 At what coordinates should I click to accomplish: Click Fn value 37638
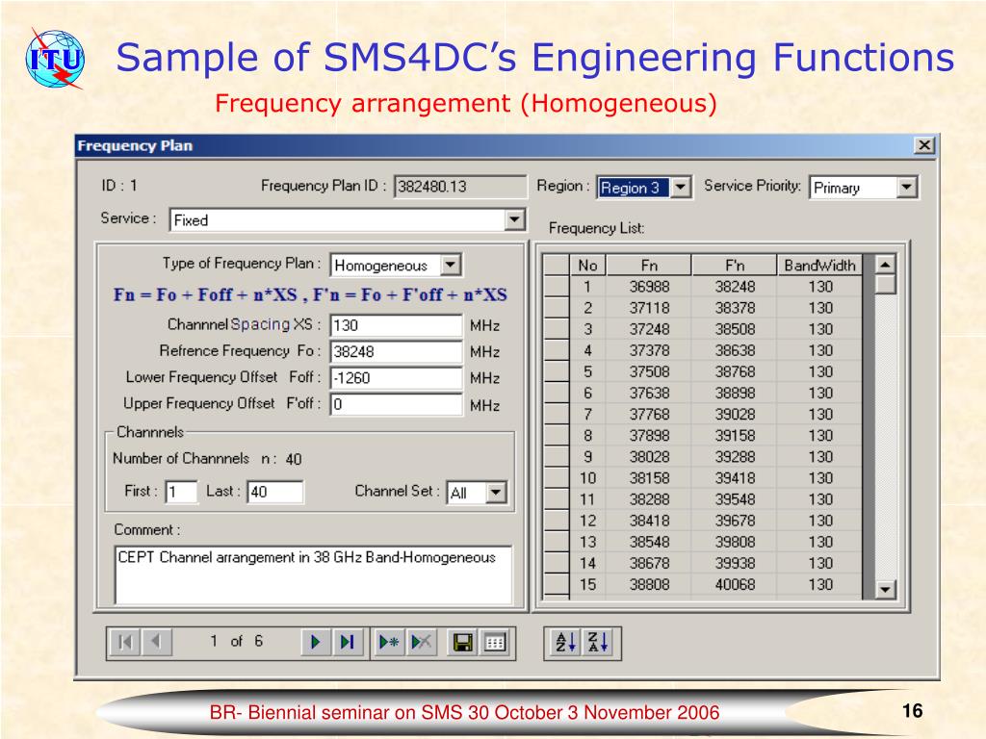pos(649,394)
